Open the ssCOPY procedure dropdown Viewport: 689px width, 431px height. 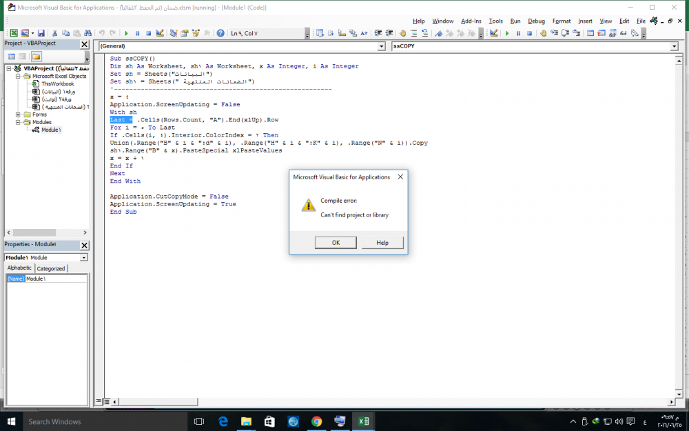pos(674,46)
